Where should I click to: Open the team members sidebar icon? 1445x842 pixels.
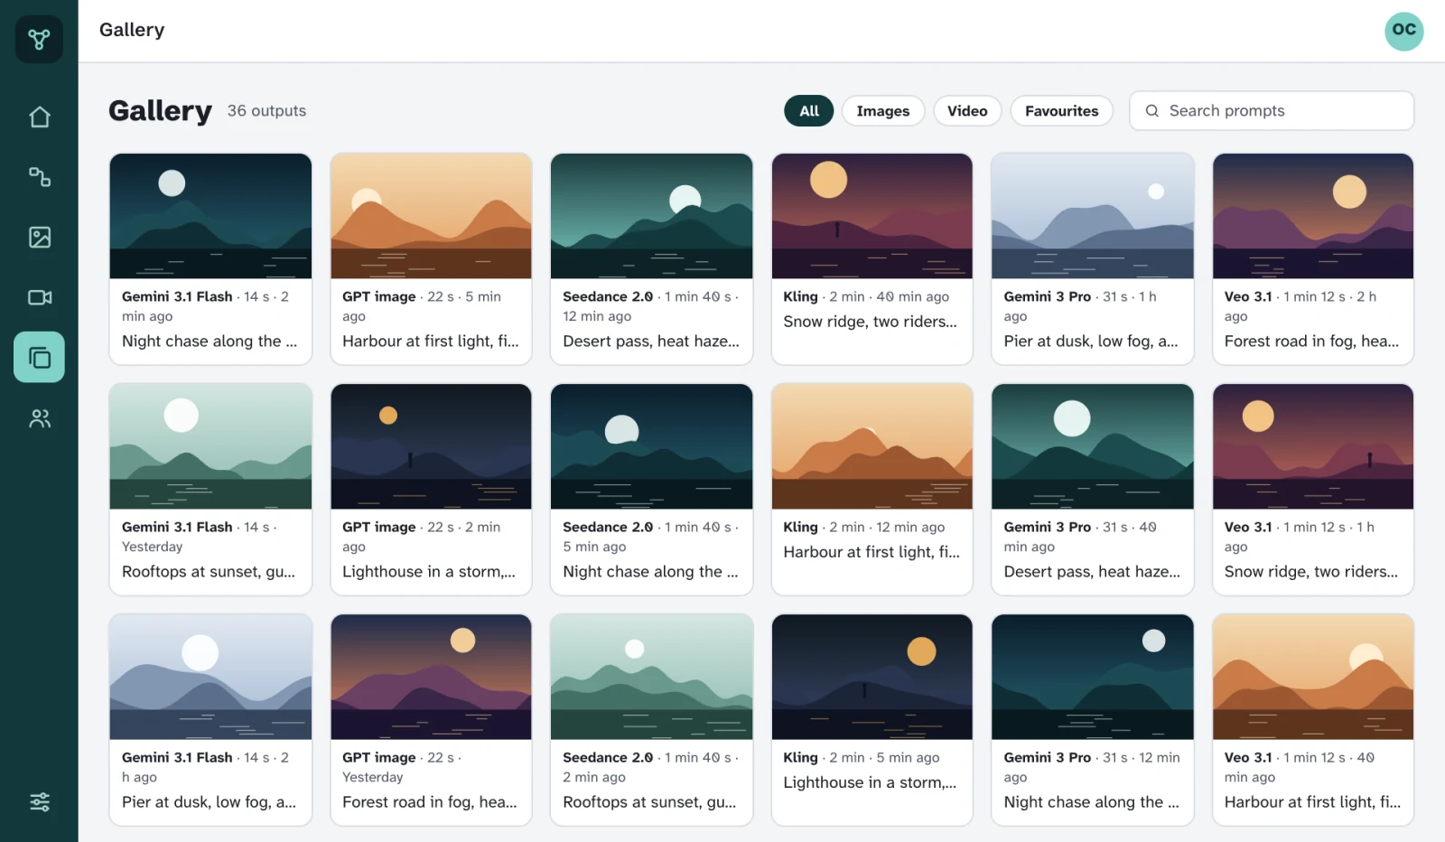39,418
